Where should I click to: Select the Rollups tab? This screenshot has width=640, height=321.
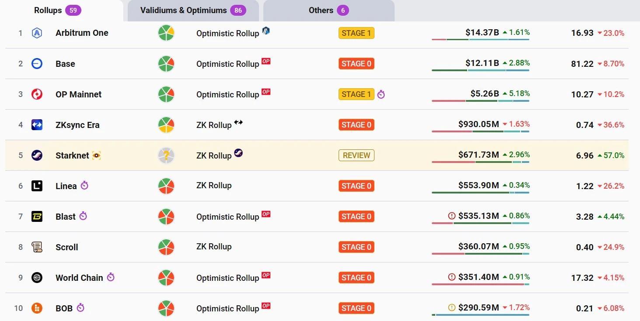click(57, 10)
